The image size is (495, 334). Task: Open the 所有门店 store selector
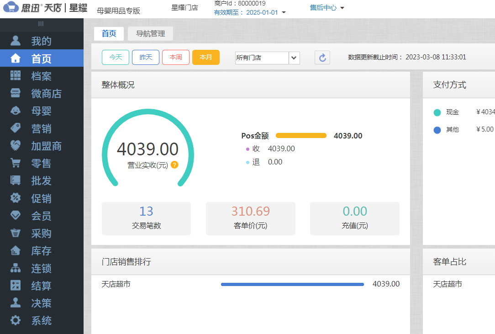click(x=267, y=58)
